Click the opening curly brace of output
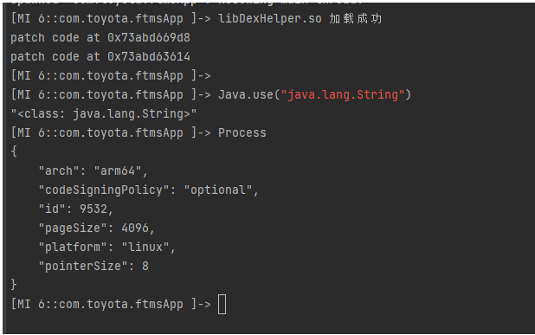535x335 pixels. [x=14, y=151]
